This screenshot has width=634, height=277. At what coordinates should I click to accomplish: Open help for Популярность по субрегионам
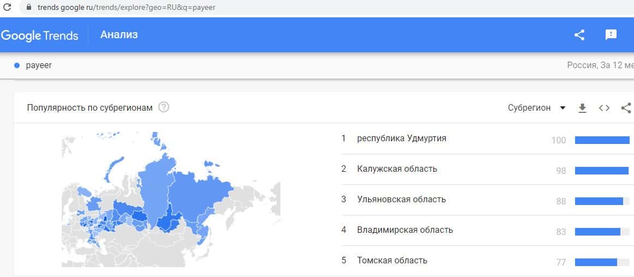point(164,107)
